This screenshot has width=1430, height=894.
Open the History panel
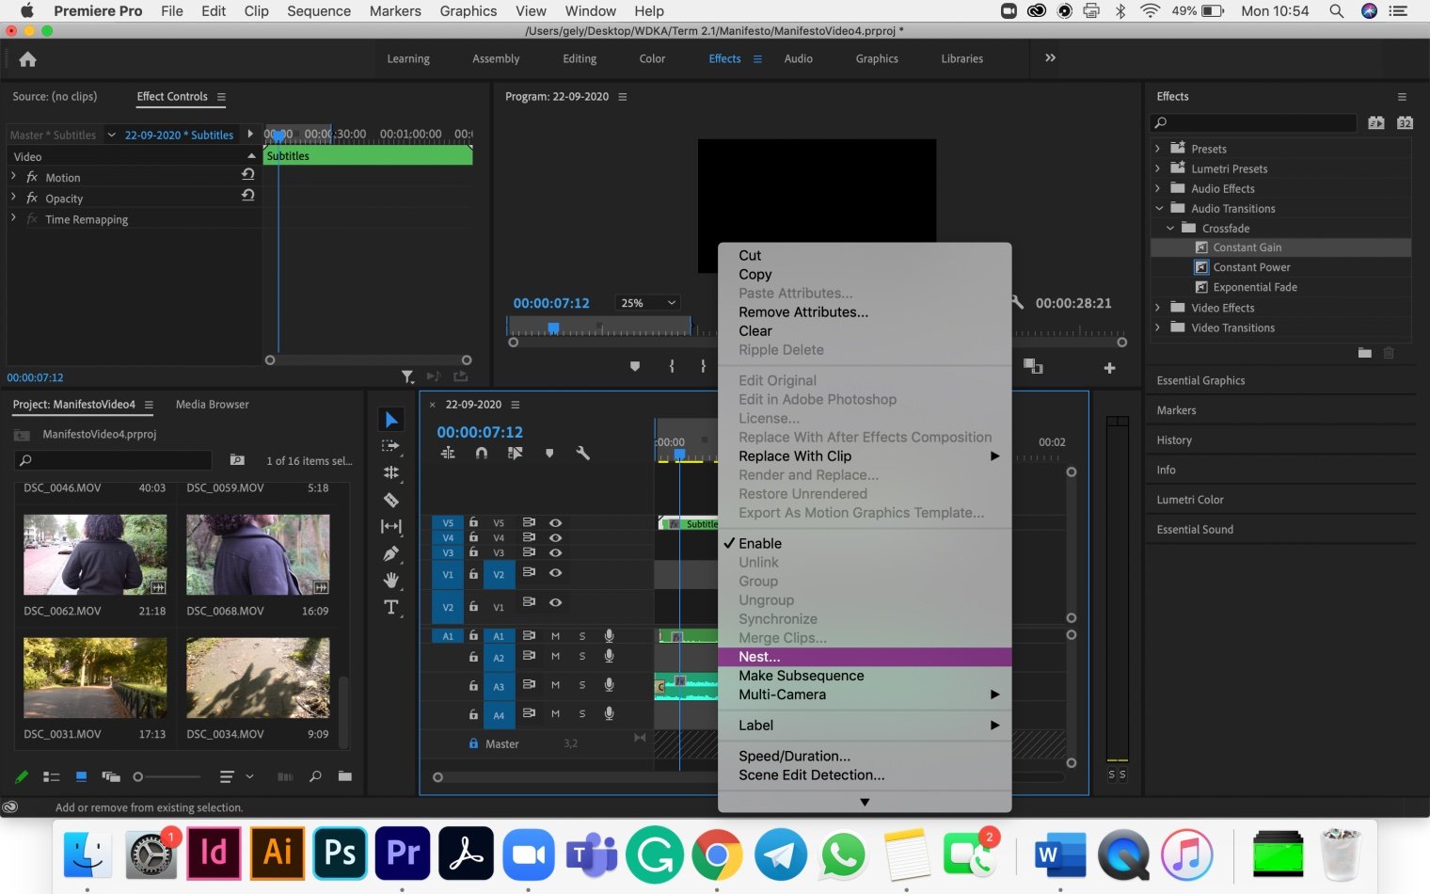(1174, 440)
